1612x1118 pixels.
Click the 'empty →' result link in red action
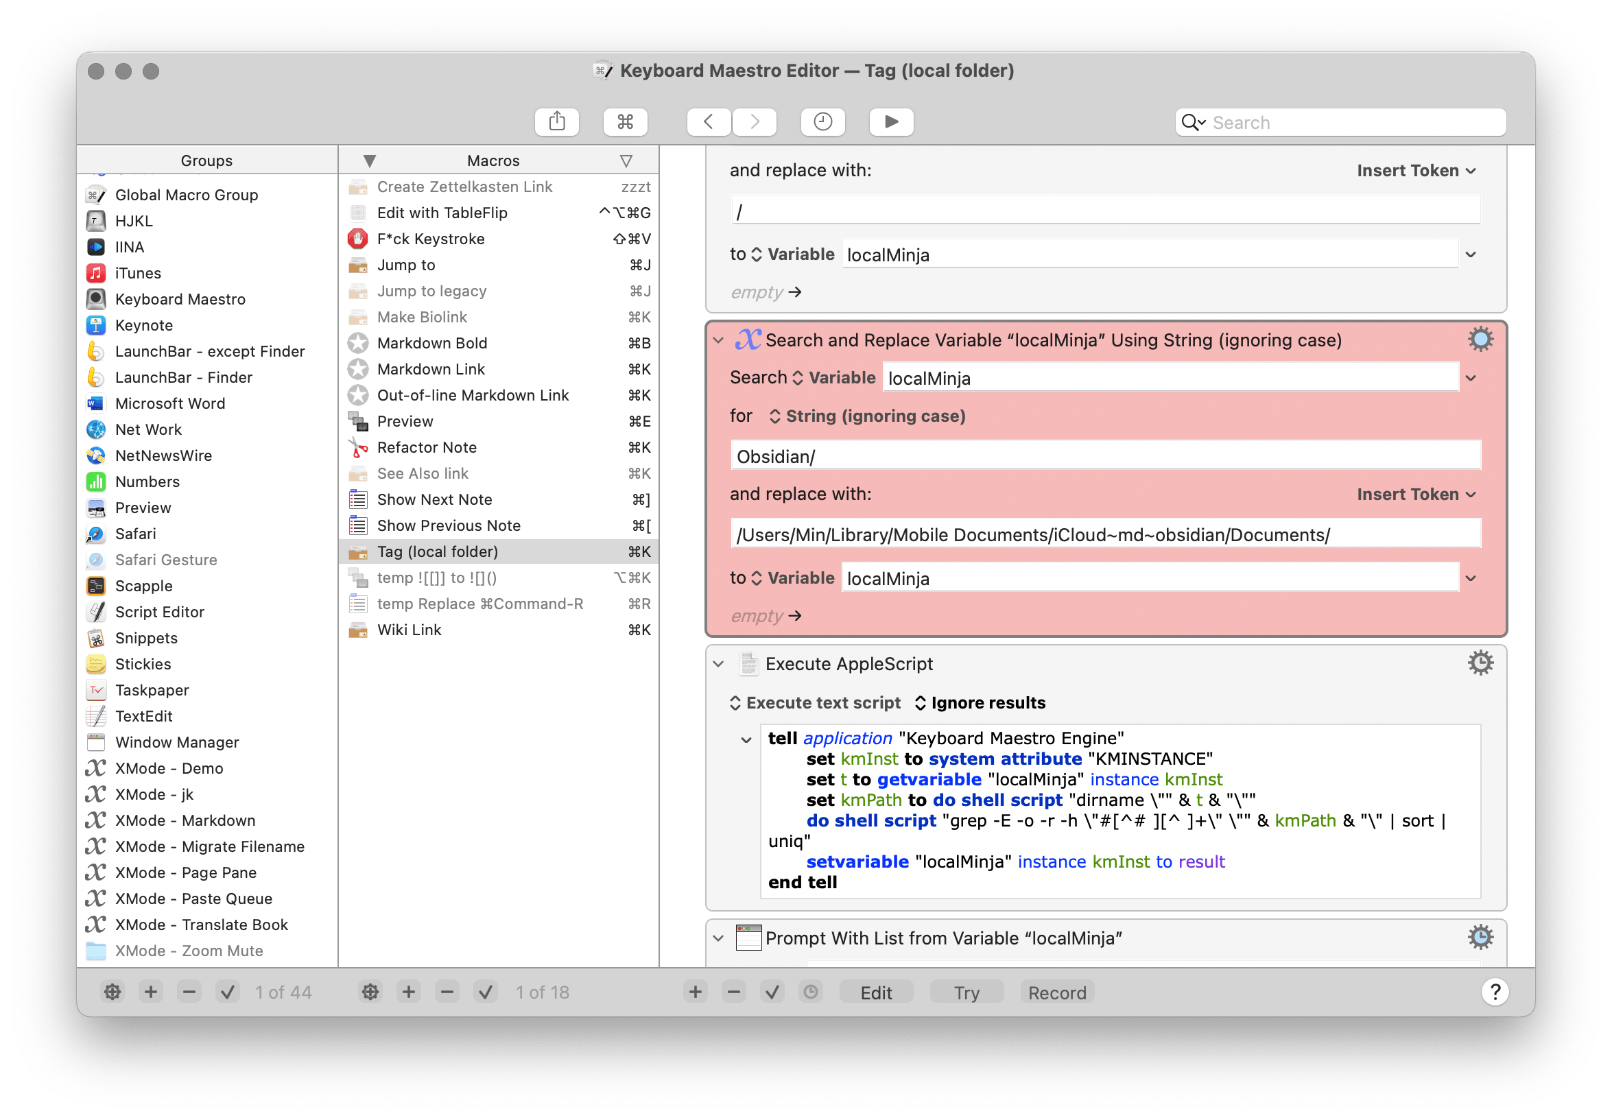point(766,616)
